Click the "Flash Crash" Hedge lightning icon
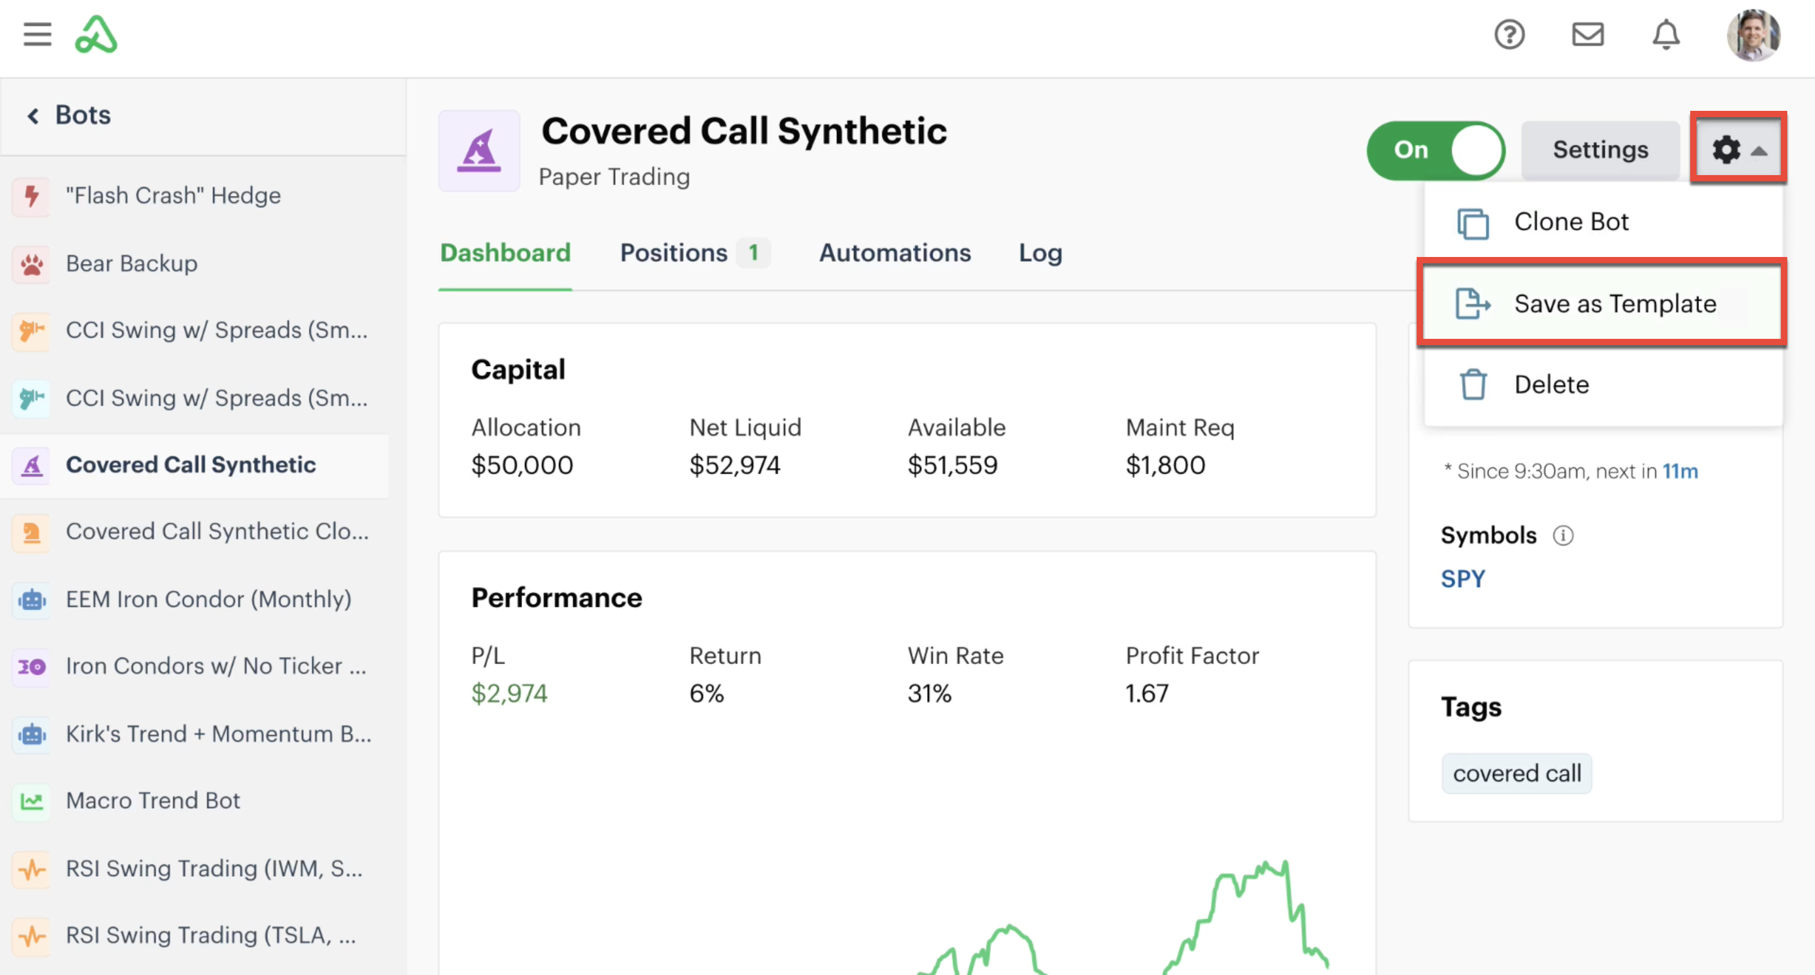Screen dimensions: 1815x975 click(x=32, y=196)
